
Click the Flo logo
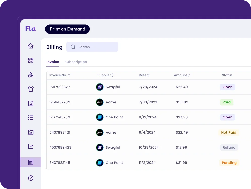pos(31,29)
